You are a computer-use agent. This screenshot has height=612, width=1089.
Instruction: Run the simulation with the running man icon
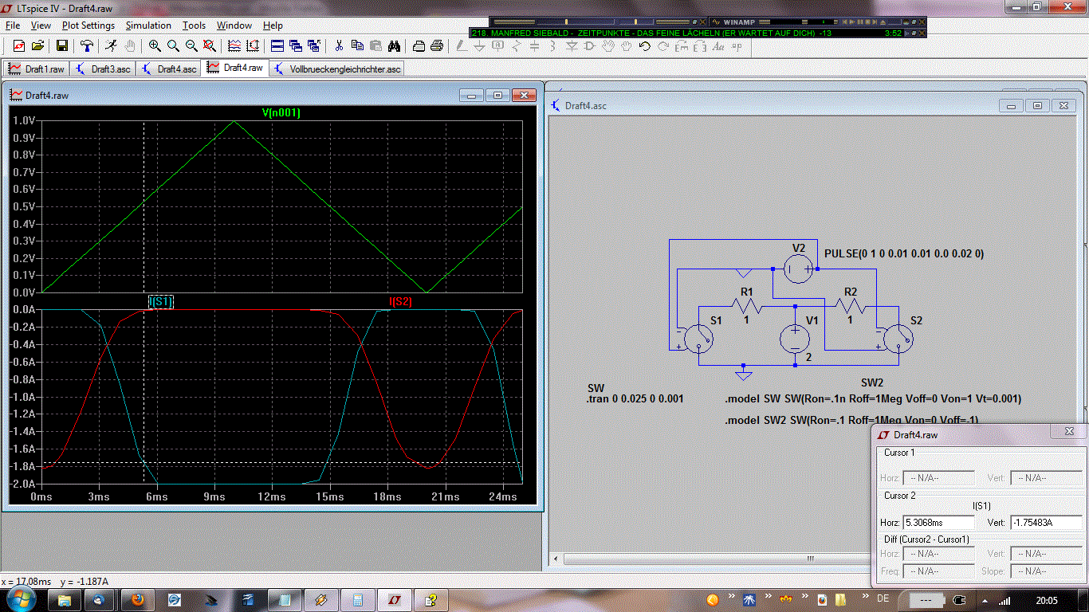tap(109, 46)
